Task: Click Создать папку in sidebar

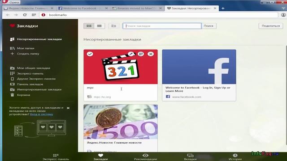Action: 25,54
